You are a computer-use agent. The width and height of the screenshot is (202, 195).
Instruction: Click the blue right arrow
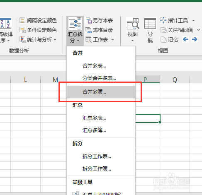(195, 39)
